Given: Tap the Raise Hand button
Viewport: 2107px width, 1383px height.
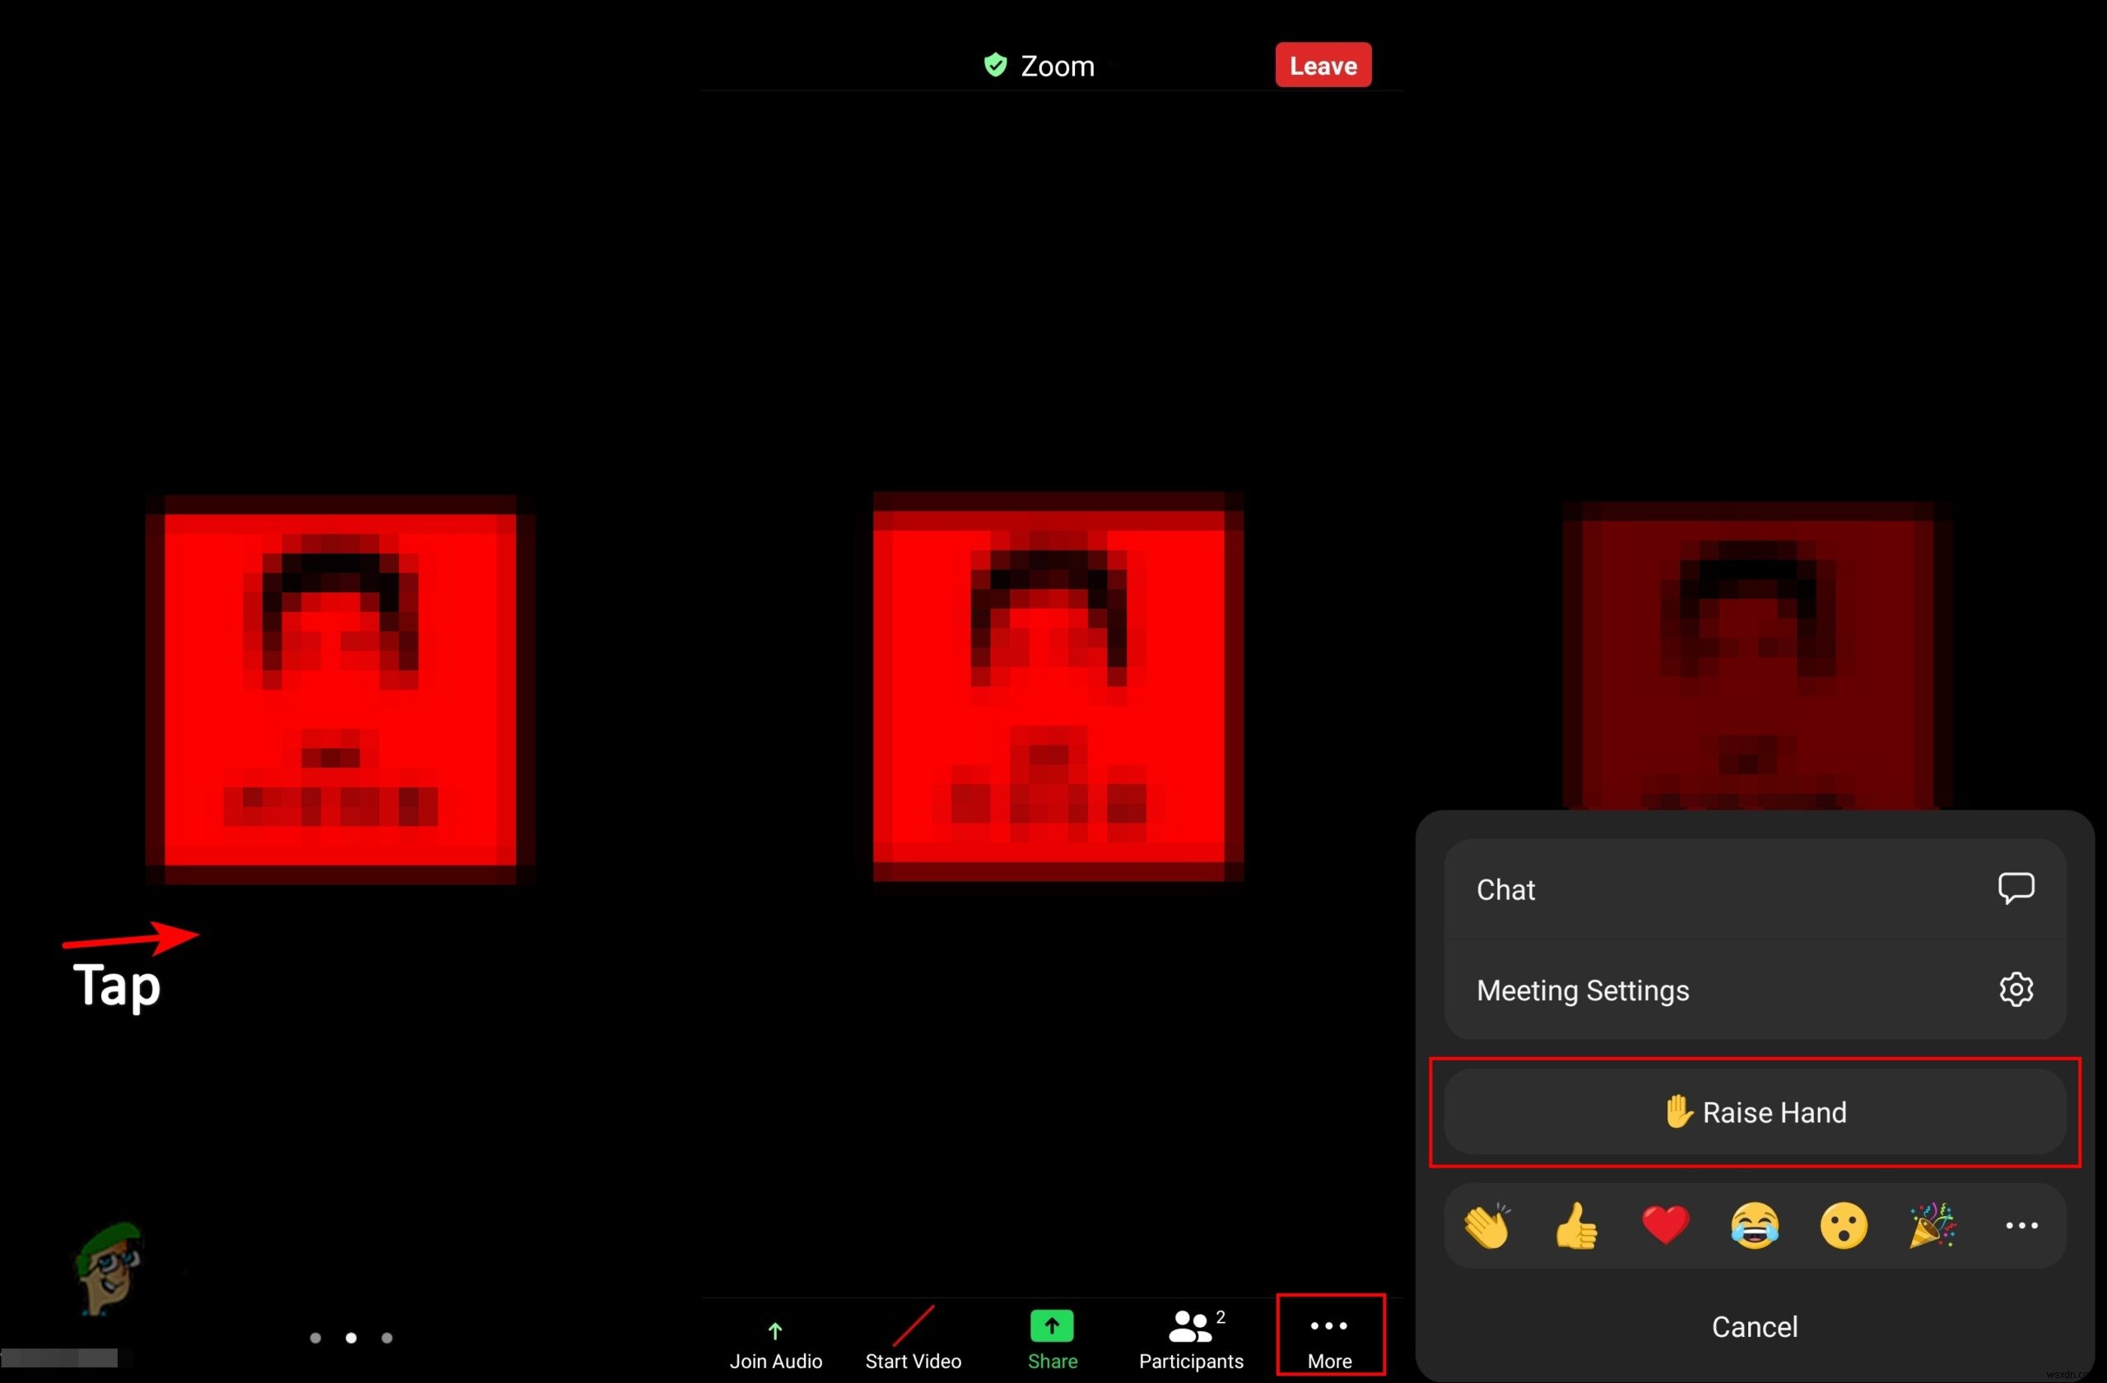Looking at the screenshot, I should 1755,1112.
